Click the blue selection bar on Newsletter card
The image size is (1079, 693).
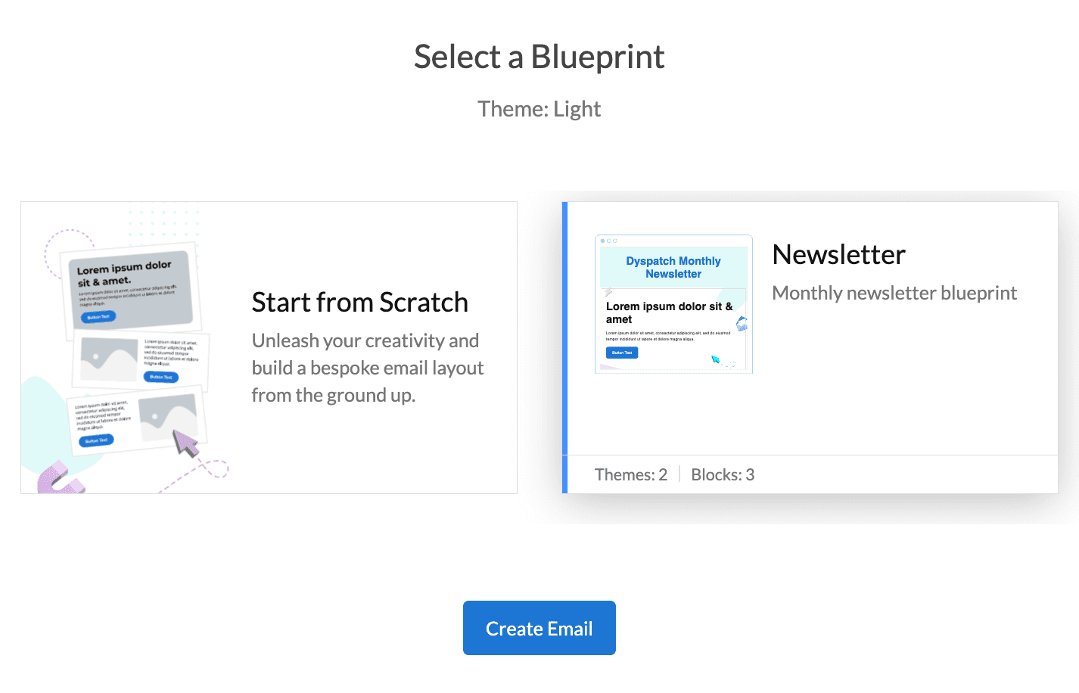tap(564, 347)
